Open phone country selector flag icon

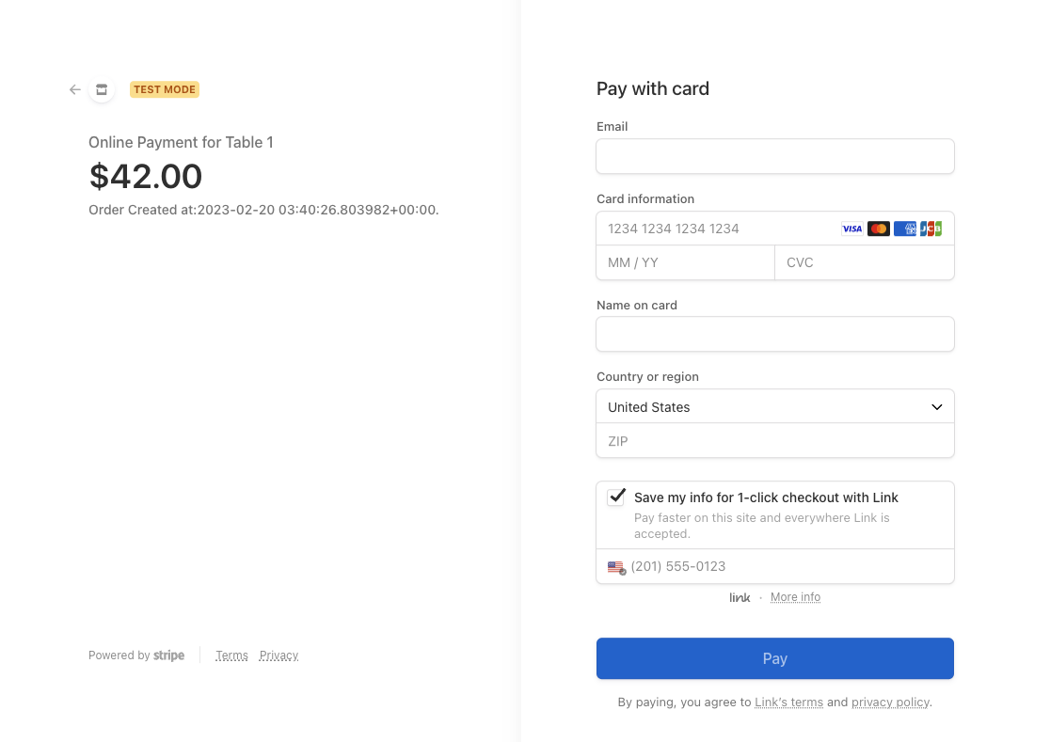pos(616,567)
